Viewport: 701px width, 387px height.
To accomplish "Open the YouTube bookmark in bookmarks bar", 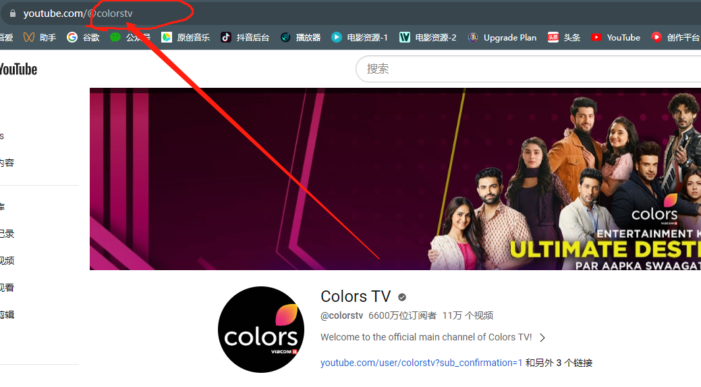I will (x=615, y=38).
